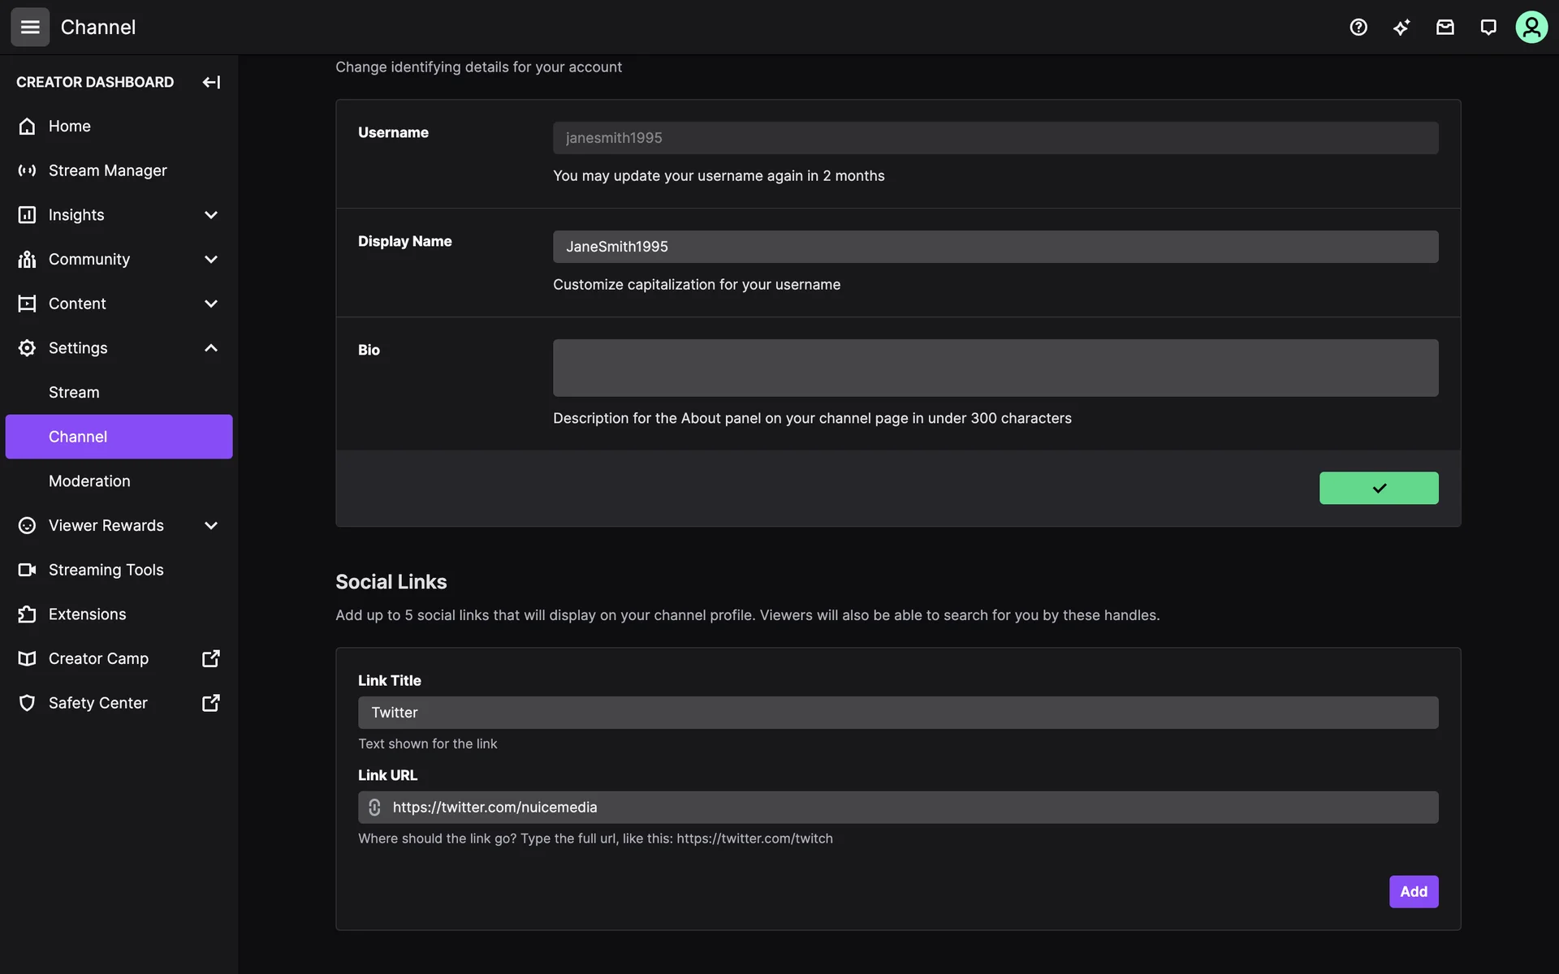Click the green checkmark save button

[x=1378, y=488]
